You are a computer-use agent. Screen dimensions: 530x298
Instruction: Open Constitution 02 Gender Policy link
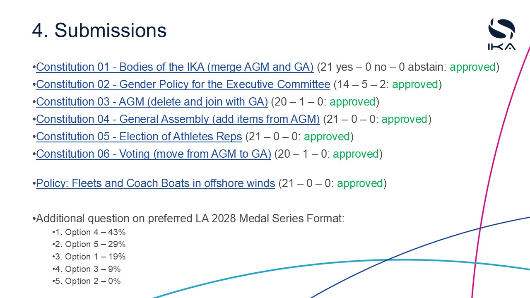[183, 84]
